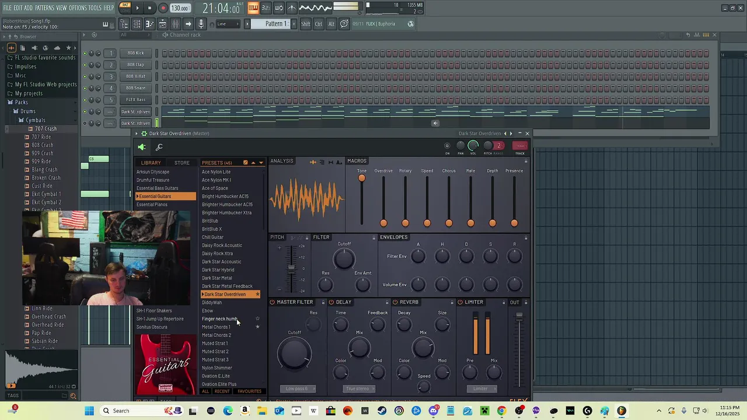Stop playback in the transport bar
Screen dimensions: 747x420
point(150,8)
